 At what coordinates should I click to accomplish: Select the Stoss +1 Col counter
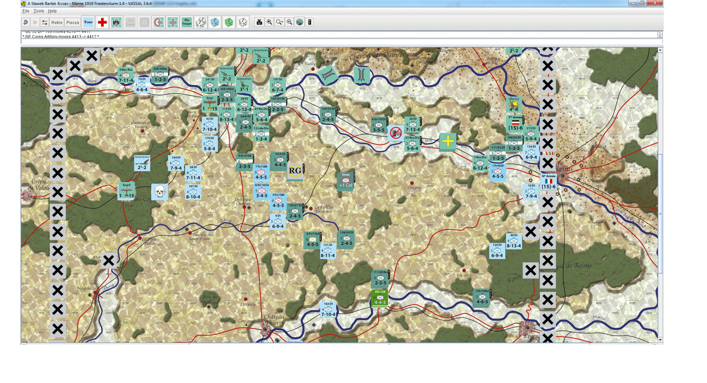tap(346, 181)
